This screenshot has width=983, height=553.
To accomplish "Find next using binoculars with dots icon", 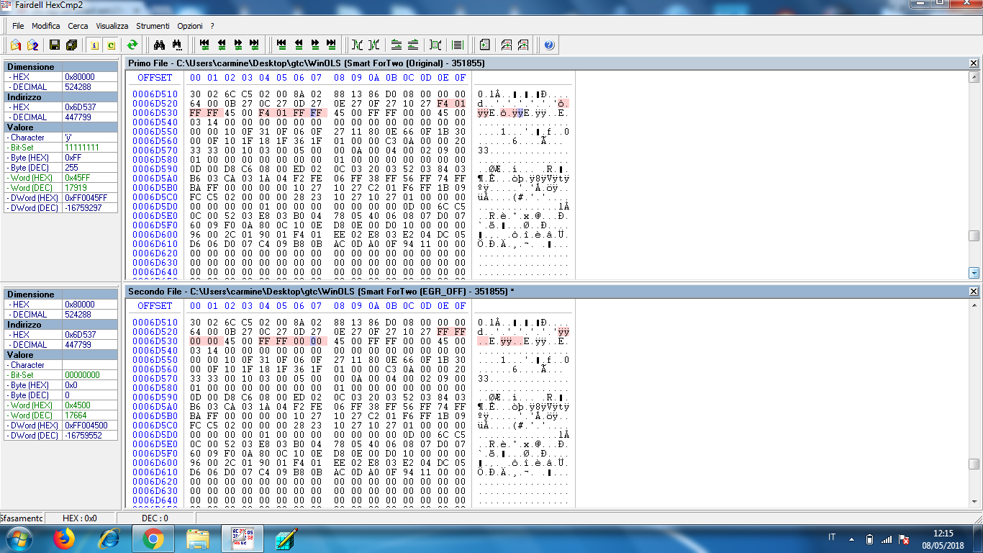I will 178,45.
